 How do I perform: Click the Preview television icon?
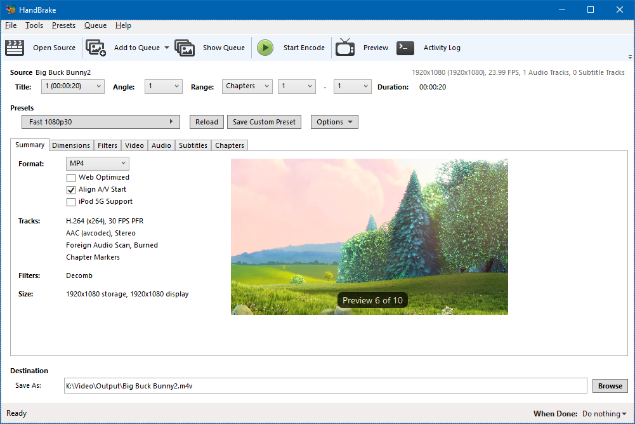tap(345, 47)
